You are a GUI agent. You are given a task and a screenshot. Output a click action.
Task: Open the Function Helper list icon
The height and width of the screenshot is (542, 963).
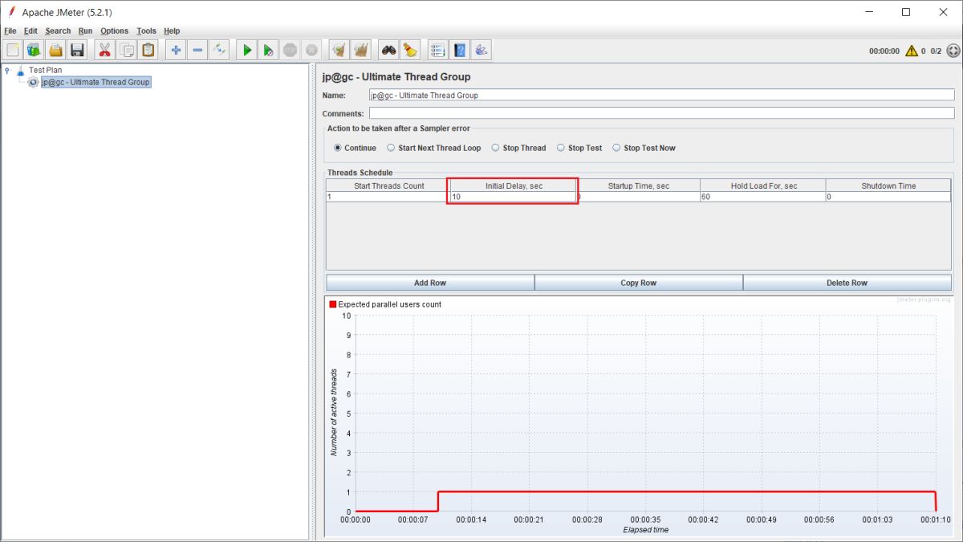click(x=437, y=50)
